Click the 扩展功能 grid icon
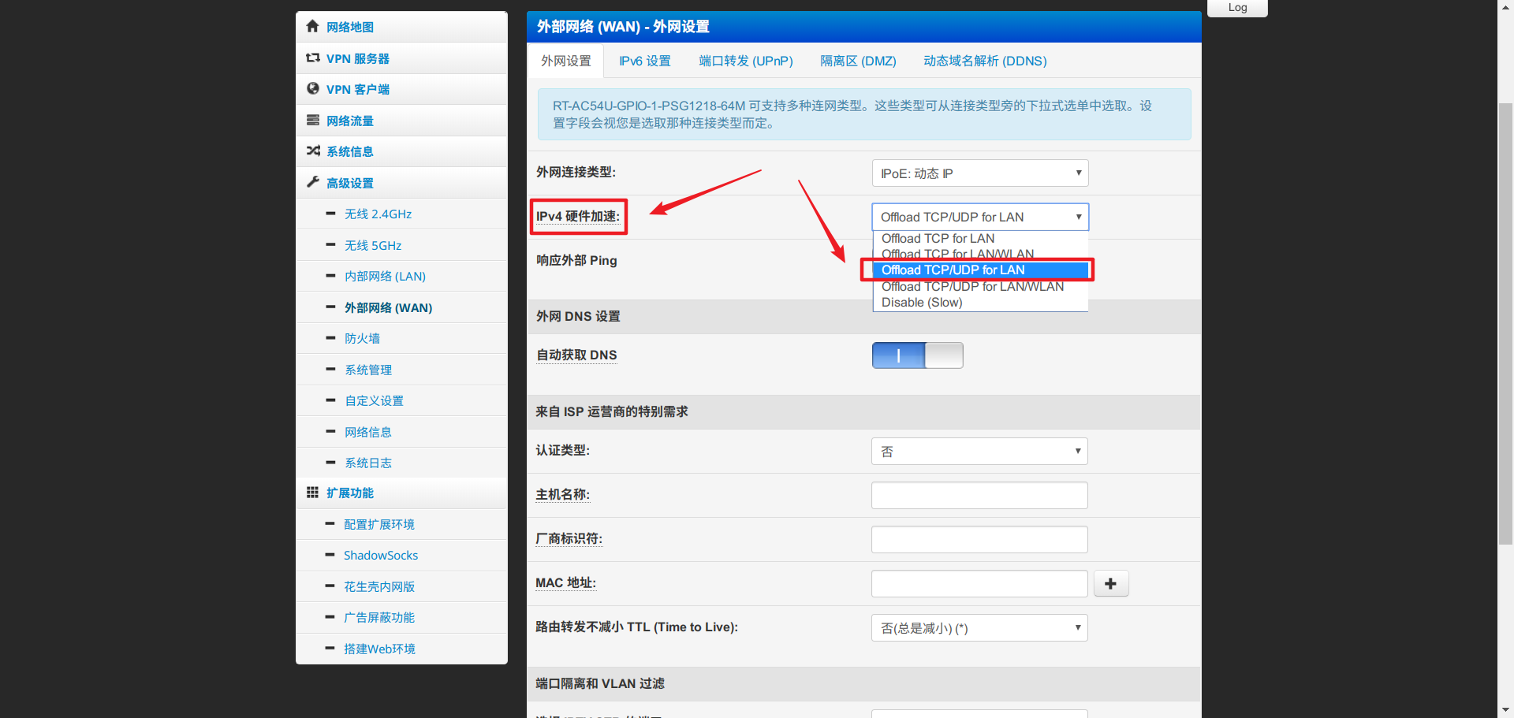This screenshot has width=1514, height=718. click(x=312, y=492)
